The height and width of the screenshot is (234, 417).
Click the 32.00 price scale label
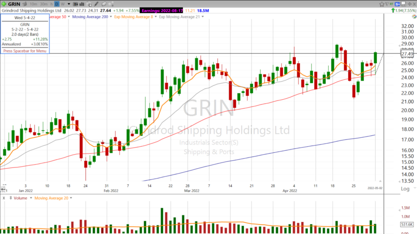click(x=407, y=26)
